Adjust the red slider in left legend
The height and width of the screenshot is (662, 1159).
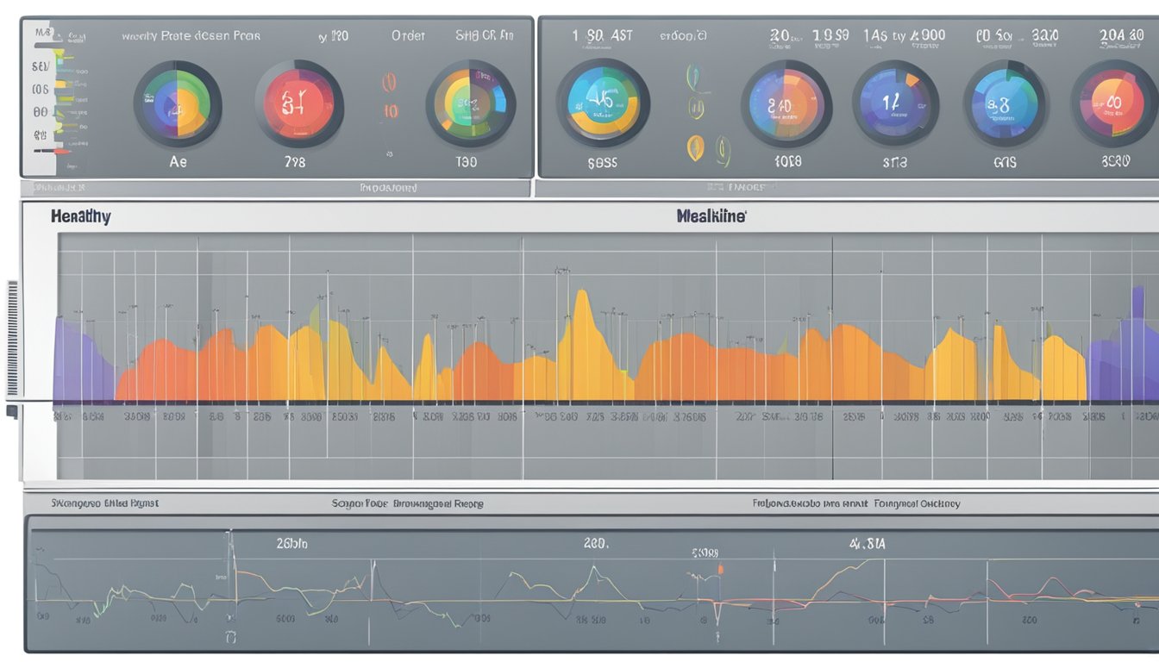(x=62, y=152)
